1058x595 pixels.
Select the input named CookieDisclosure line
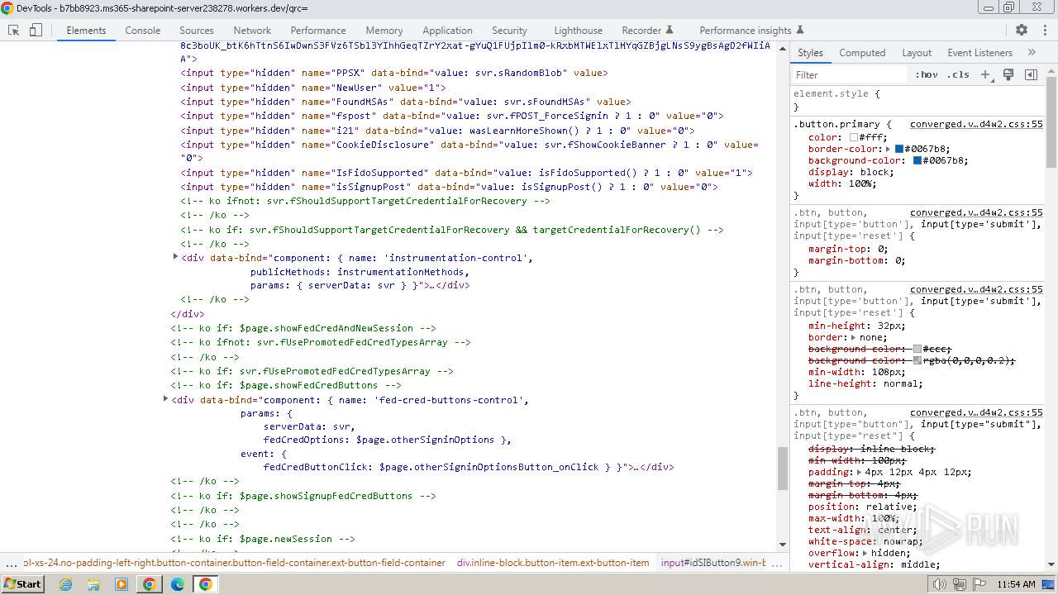(x=469, y=150)
